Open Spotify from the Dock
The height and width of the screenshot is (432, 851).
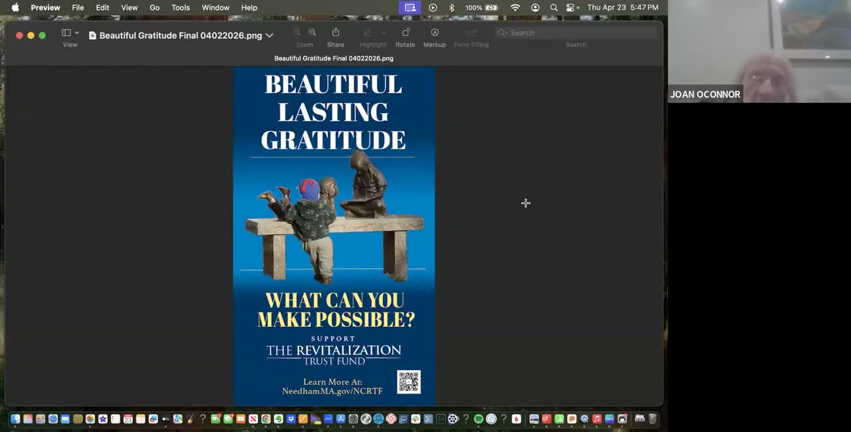479,419
